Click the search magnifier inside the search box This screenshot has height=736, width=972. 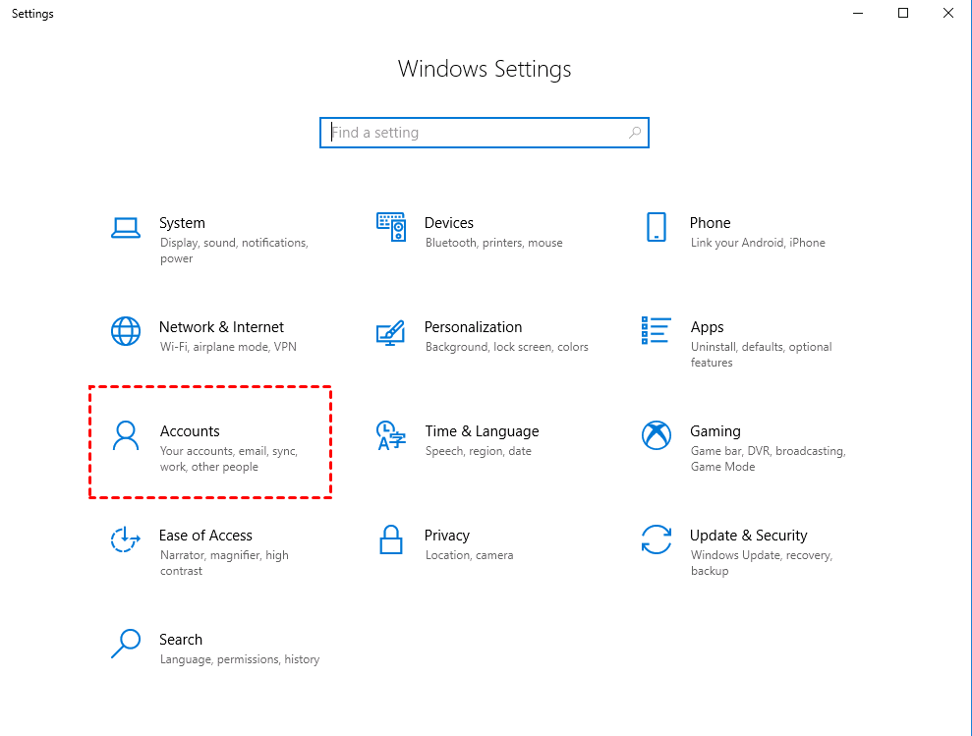click(635, 133)
